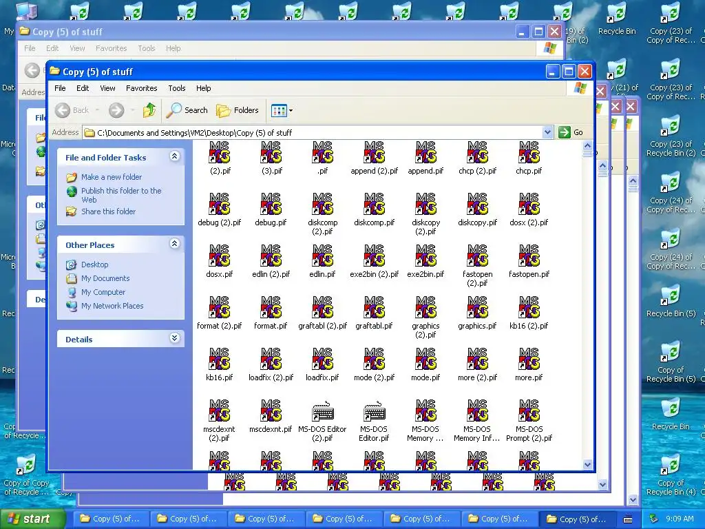Go to My Computer link
Image resolution: width=705 pixels, height=529 pixels.
click(103, 292)
